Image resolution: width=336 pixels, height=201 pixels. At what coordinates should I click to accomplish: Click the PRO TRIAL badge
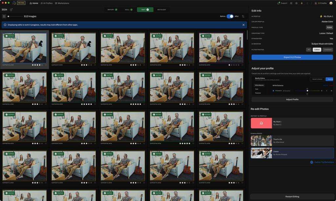[x=21, y=3]
